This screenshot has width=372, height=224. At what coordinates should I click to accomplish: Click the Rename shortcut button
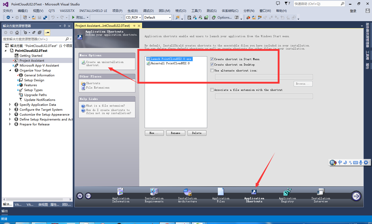(x=176, y=133)
